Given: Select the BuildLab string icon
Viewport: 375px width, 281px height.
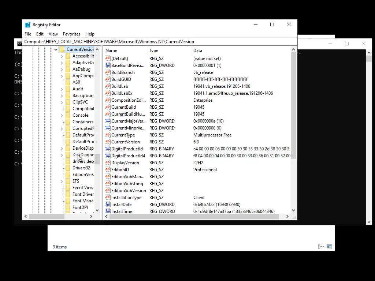Looking at the screenshot, I should tap(108, 86).
